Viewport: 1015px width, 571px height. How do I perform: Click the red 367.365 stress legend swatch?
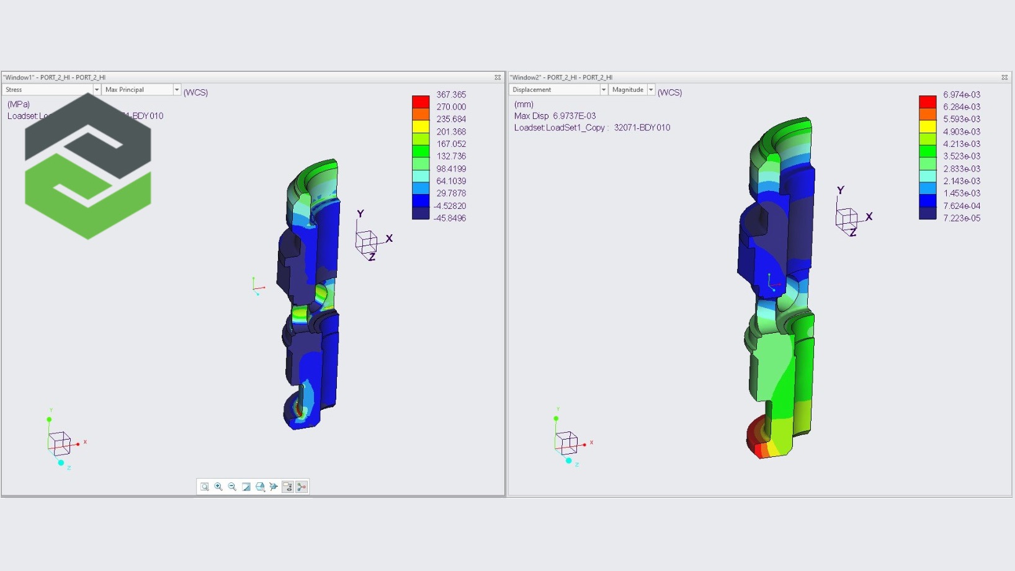[x=421, y=102]
